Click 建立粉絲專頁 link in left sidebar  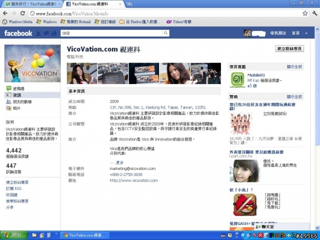[17, 182]
